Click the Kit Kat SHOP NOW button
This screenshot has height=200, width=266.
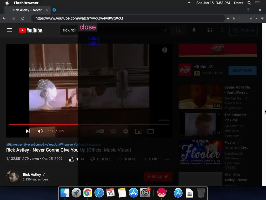pos(242,71)
